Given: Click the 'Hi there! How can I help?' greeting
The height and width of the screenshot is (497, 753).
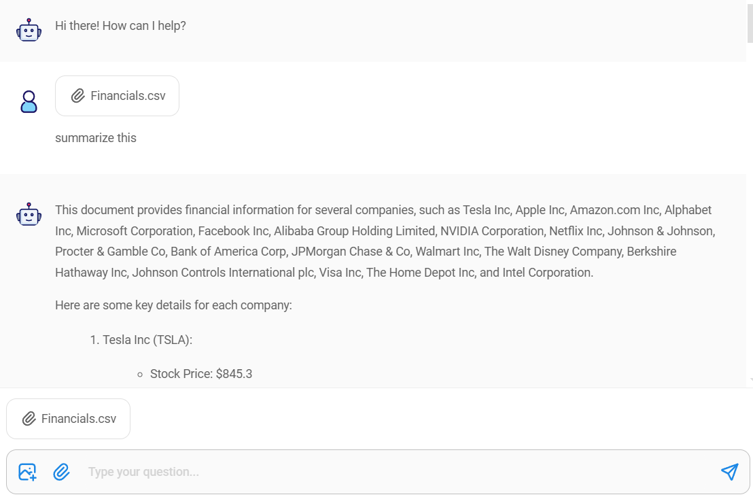Looking at the screenshot, I should [120, 26].
